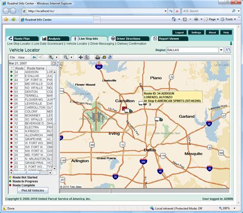Click the route list horizontal scrollbar
The height and width of the screenshot is (213, 243).
pyautogui.click(x=30, y=173)
